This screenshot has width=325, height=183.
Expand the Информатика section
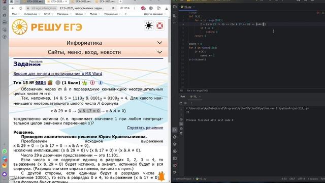pos(88,43)
